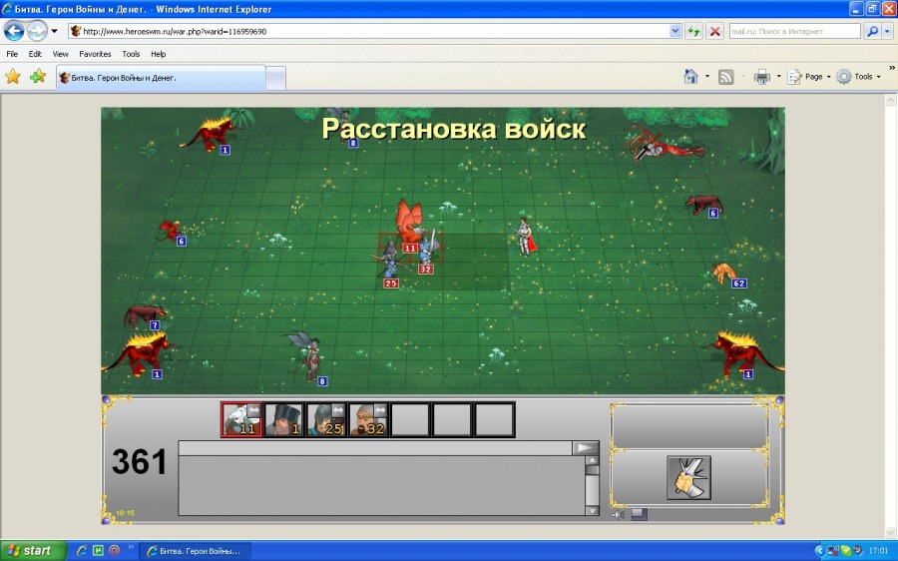Click the small red imp stack numbered 6
This screenshot has width=898, height=561.
(x=172, y=232)
